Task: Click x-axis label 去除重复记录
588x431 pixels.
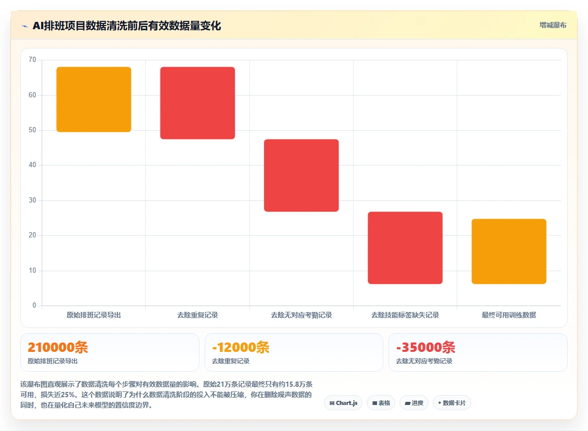Action: [197, 315]
